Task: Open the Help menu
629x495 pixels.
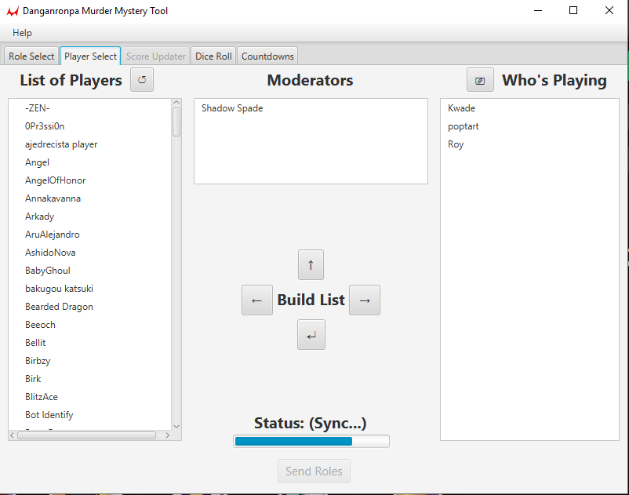Action: 22,33
